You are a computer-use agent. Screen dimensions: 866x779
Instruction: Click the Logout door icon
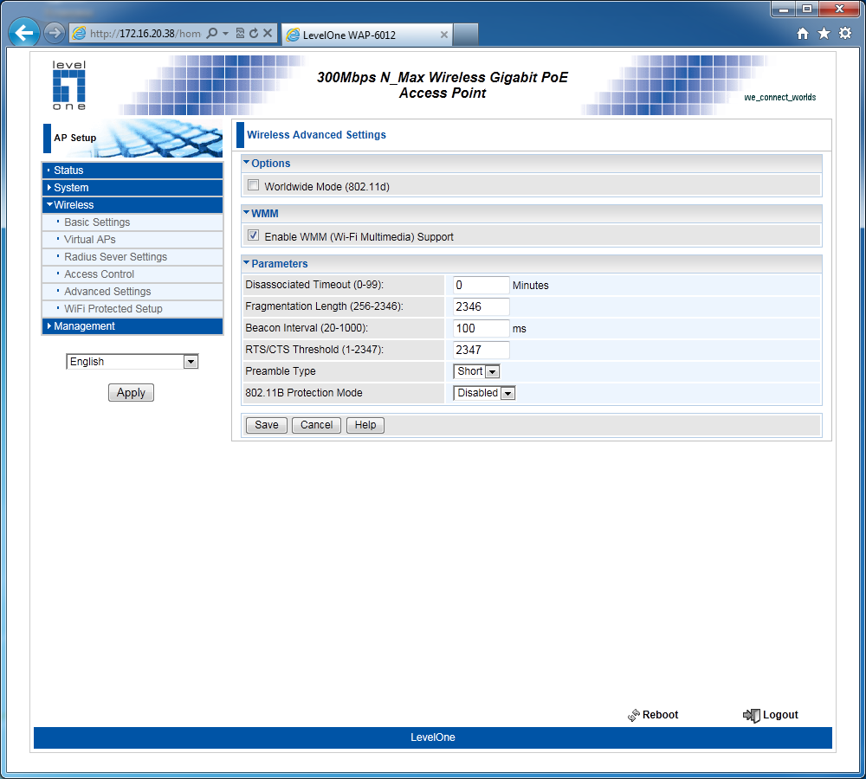coord(751,715)
